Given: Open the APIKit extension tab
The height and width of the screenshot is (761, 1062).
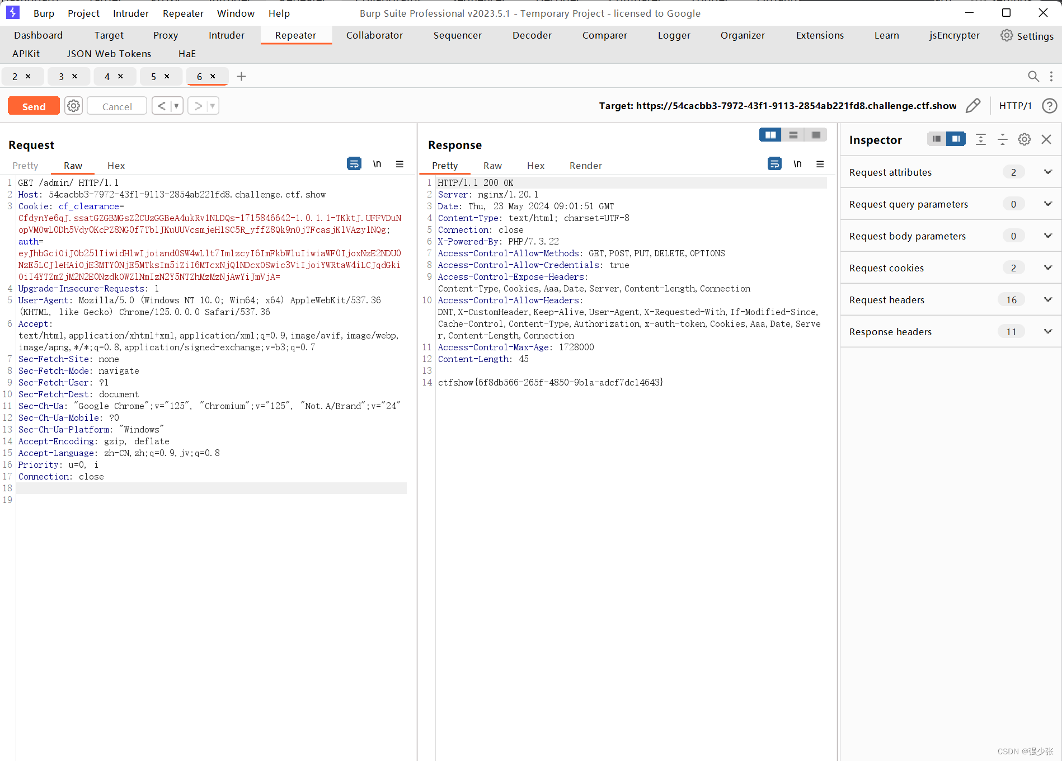Looking at the screenshot, I should (x=26, y=54).
